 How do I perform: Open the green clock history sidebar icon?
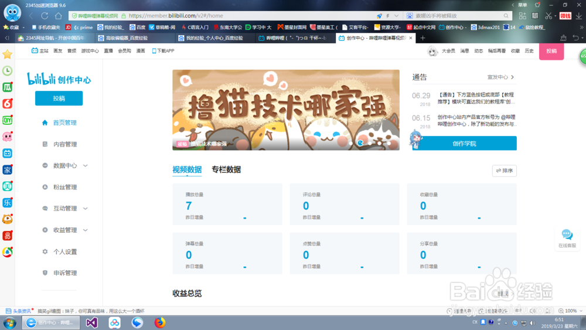7,71
